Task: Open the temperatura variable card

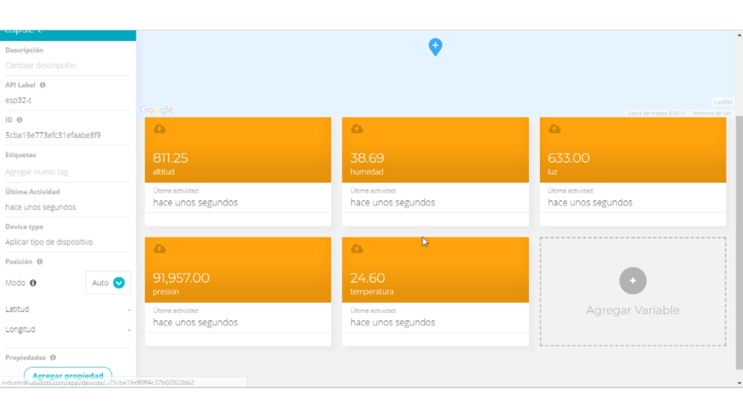Action: click(435, 279)
